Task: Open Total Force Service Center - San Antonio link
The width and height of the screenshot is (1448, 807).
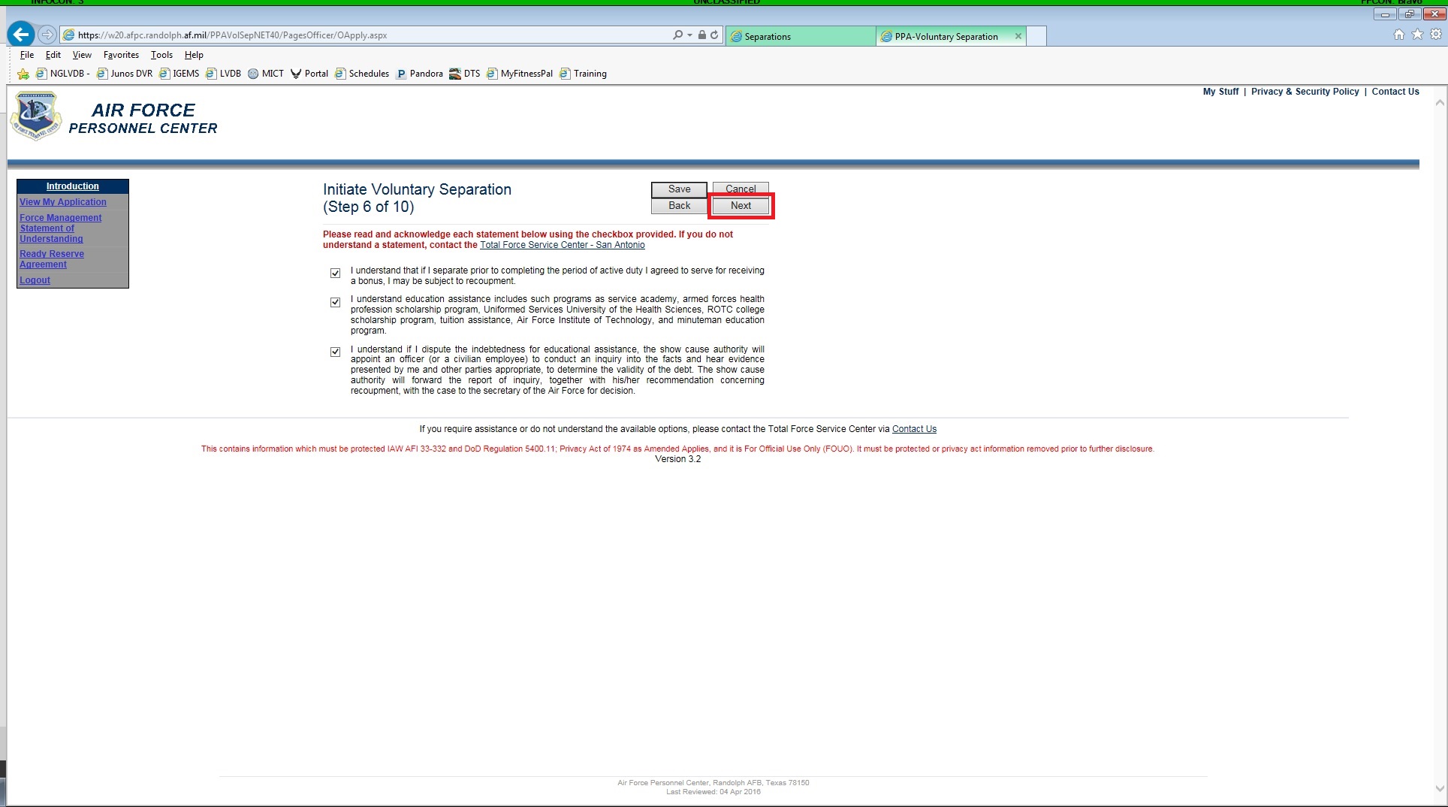Action: point(563,245)
